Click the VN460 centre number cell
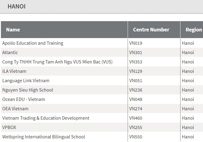 tap(136, 118)
